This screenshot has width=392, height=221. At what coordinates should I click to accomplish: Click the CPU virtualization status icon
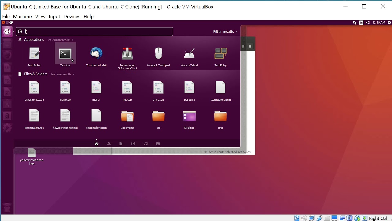tap(349, 218)
